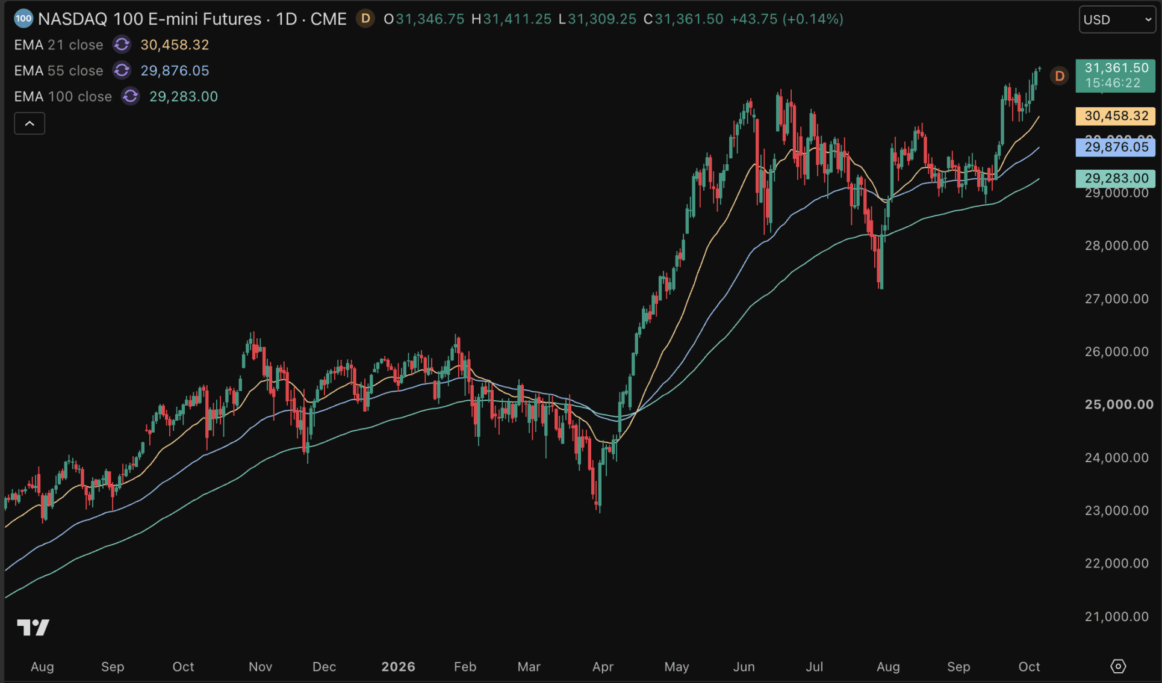This screenshot has height=683, width=1162.
Task: Click the green EMA 100 price tag 29,283.00
Action: (x=1116, y=178)
